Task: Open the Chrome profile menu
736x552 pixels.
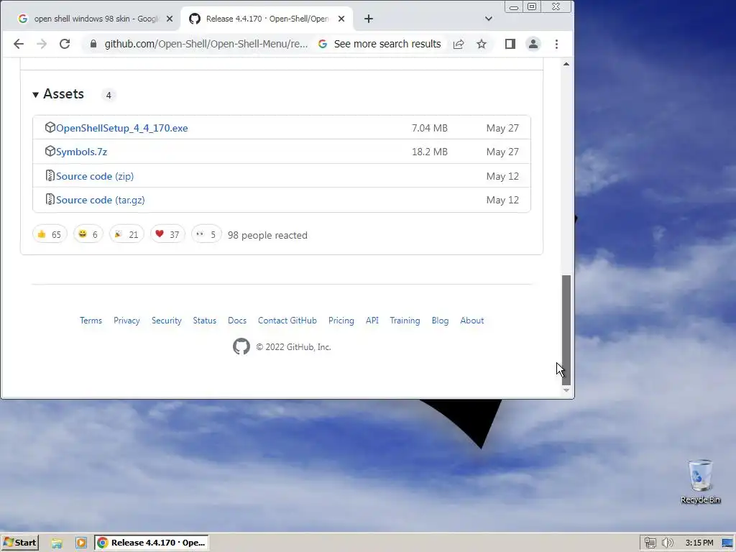Action: 533,44
